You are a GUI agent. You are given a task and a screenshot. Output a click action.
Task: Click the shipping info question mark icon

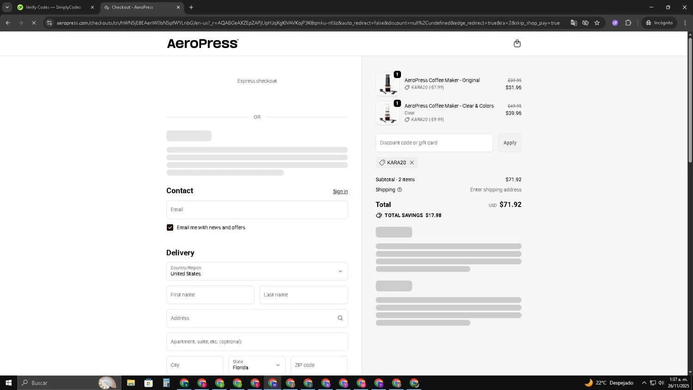(x=400, y=190)
